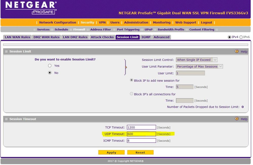Open the Network Configuration menu
This screenshot has width=253, height=165.
tap(57, 23)
